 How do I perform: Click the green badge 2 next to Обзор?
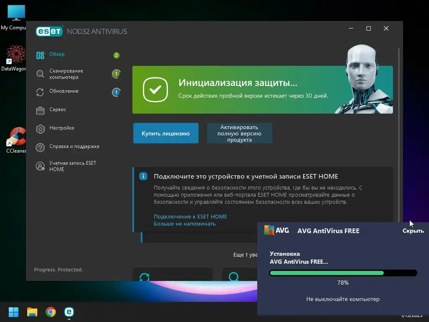click(x=116, y=55)
